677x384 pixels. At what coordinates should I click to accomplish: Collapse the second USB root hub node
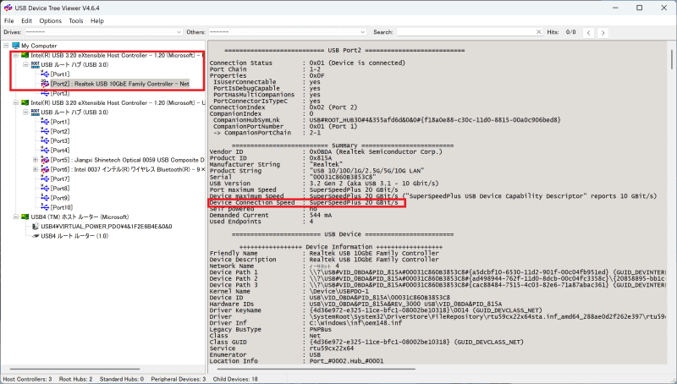point(25,112)
